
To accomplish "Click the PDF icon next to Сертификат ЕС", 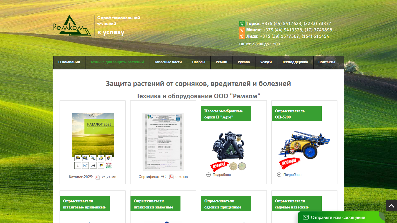I will 171,177.
